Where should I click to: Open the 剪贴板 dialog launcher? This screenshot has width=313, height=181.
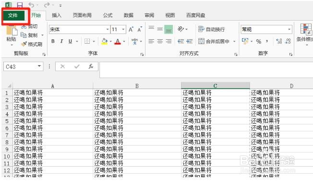(44, 55)
